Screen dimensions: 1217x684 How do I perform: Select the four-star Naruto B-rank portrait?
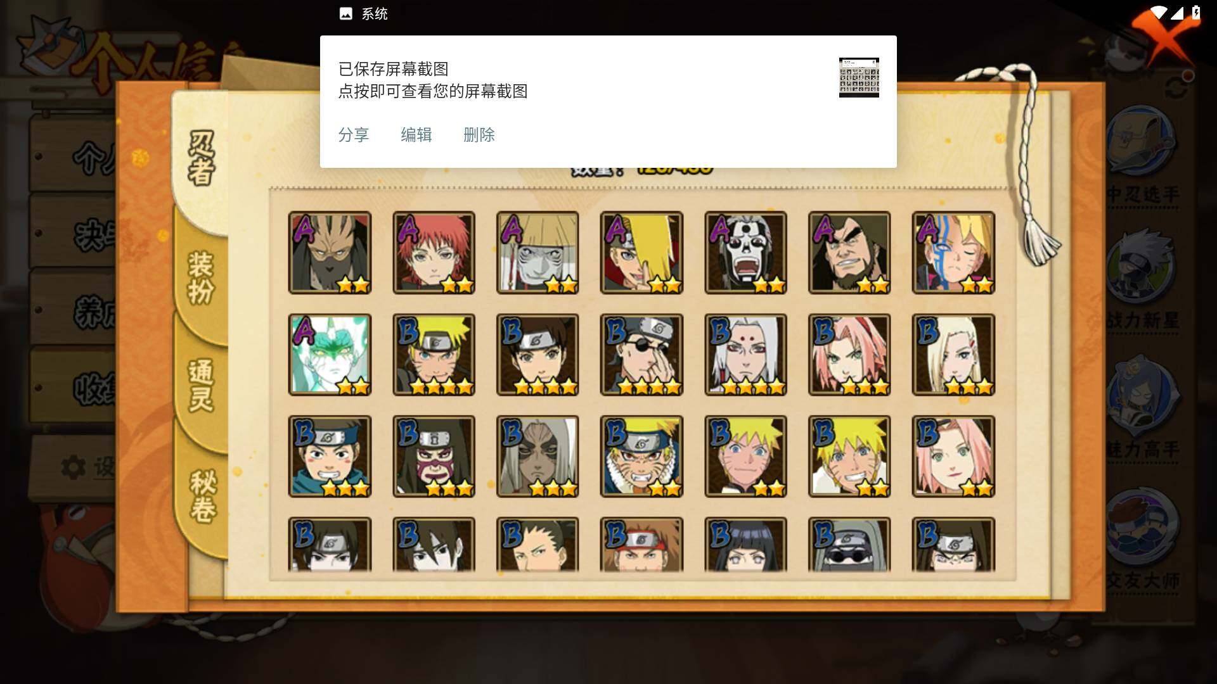(x=434, y=355)
